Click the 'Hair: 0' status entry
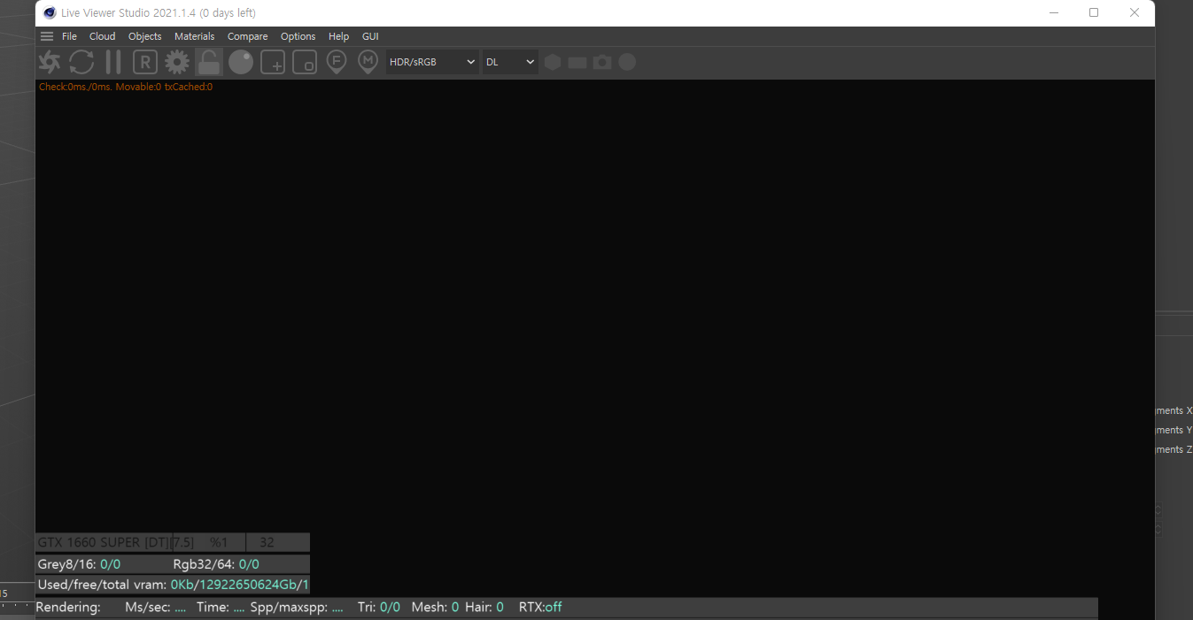 [x=484, y=608]
